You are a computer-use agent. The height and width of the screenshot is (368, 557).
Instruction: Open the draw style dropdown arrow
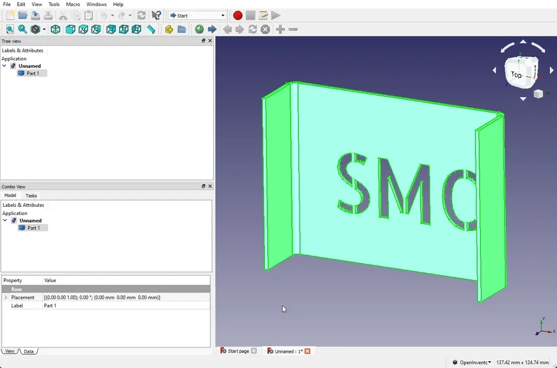45,29
